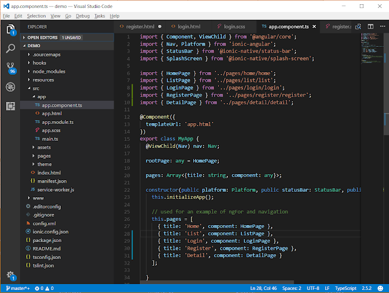Click TypeScript version 2.5.2 in status bar
Screen dimensions: 389x293
[x=367, y=288]
